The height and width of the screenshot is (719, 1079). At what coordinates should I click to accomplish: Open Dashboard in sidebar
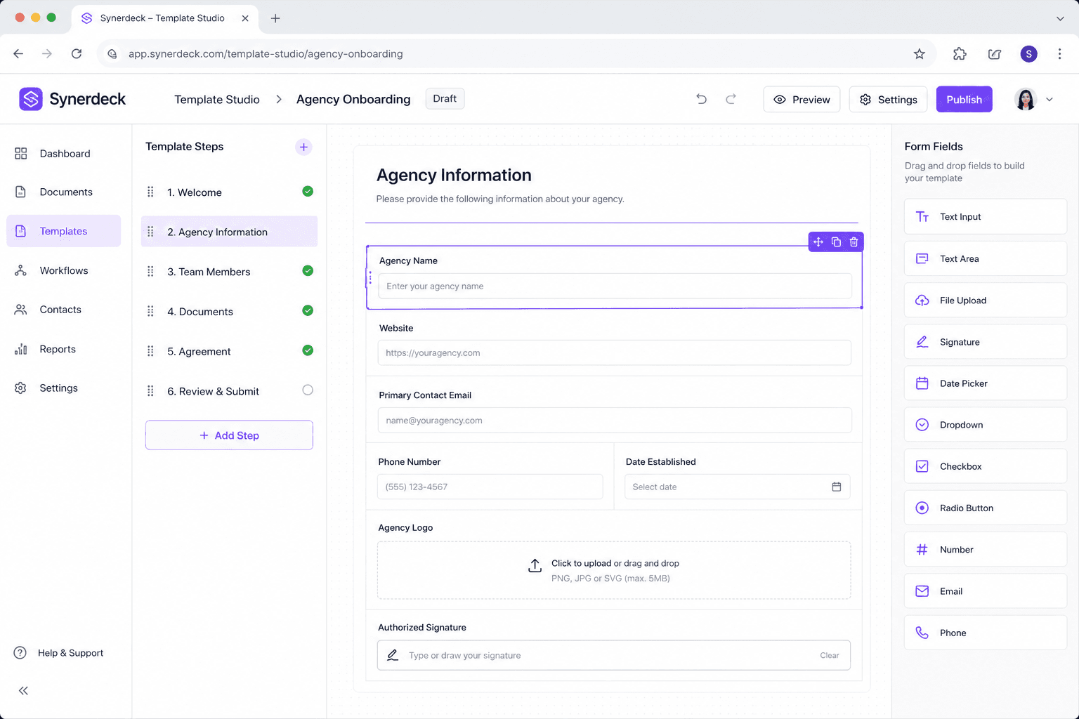click(x=64, y=153)
